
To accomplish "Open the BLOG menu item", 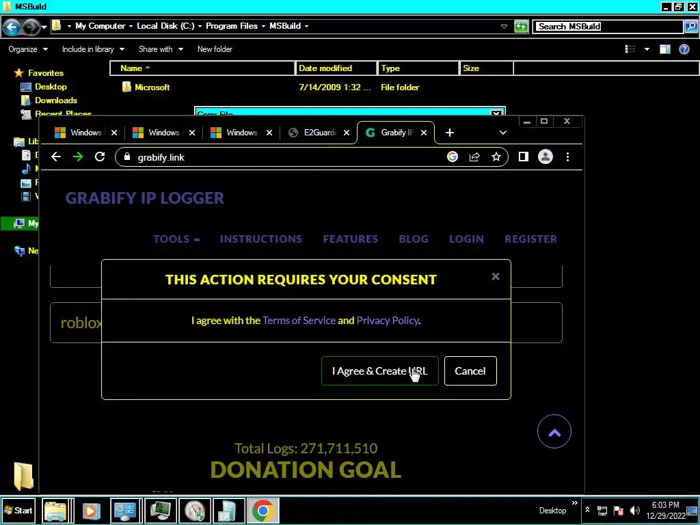I will coord(414,239).
